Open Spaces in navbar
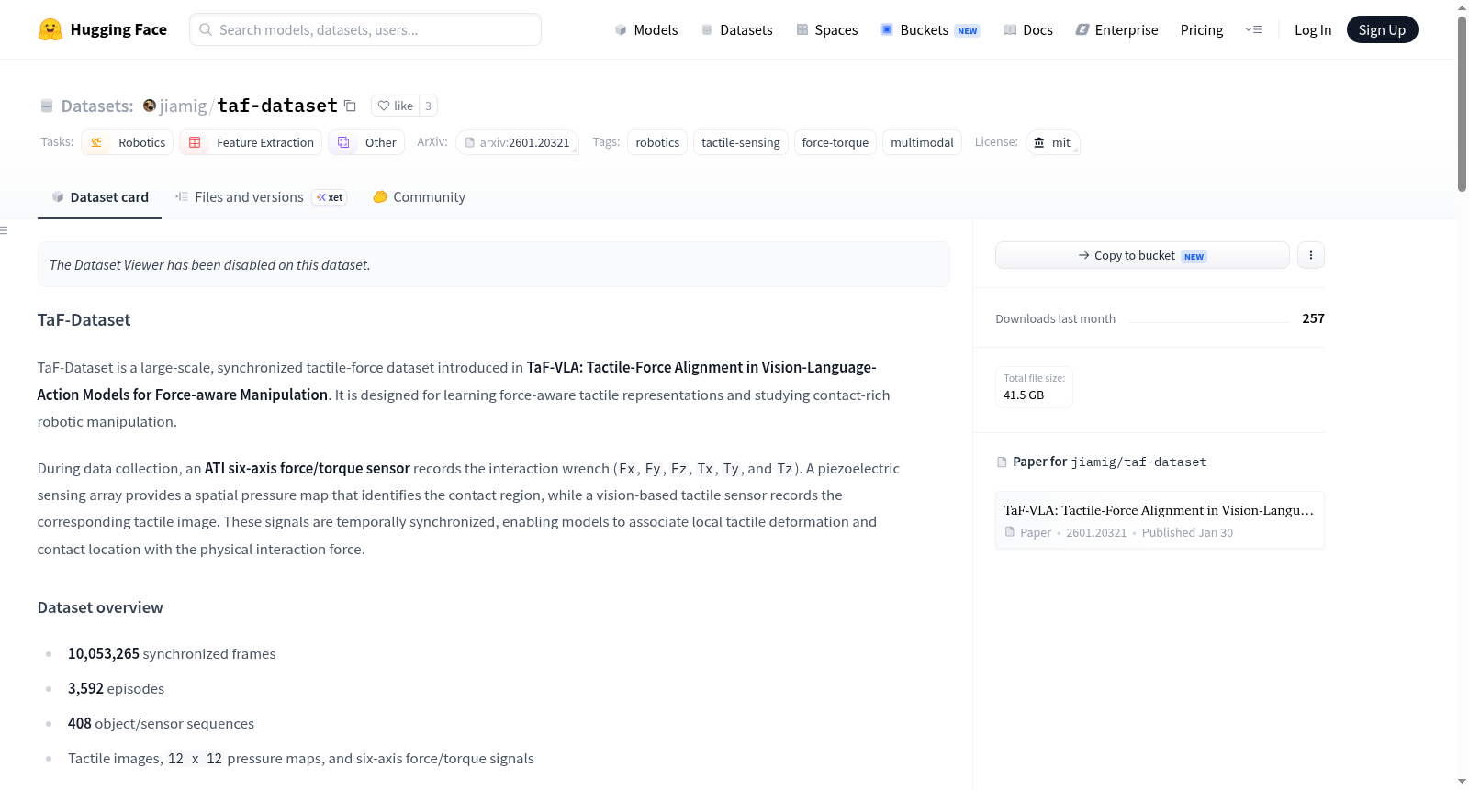The image size is (1469, 790). coord(827,29)
